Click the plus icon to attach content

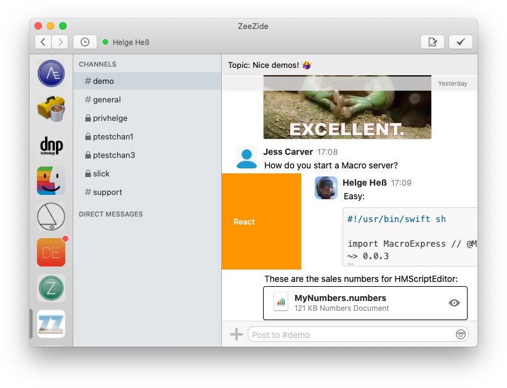pos(237,334)
